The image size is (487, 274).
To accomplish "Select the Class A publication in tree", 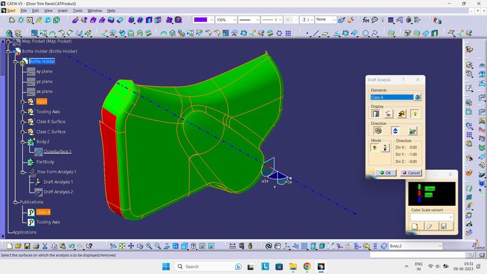I will pos(43,212).
